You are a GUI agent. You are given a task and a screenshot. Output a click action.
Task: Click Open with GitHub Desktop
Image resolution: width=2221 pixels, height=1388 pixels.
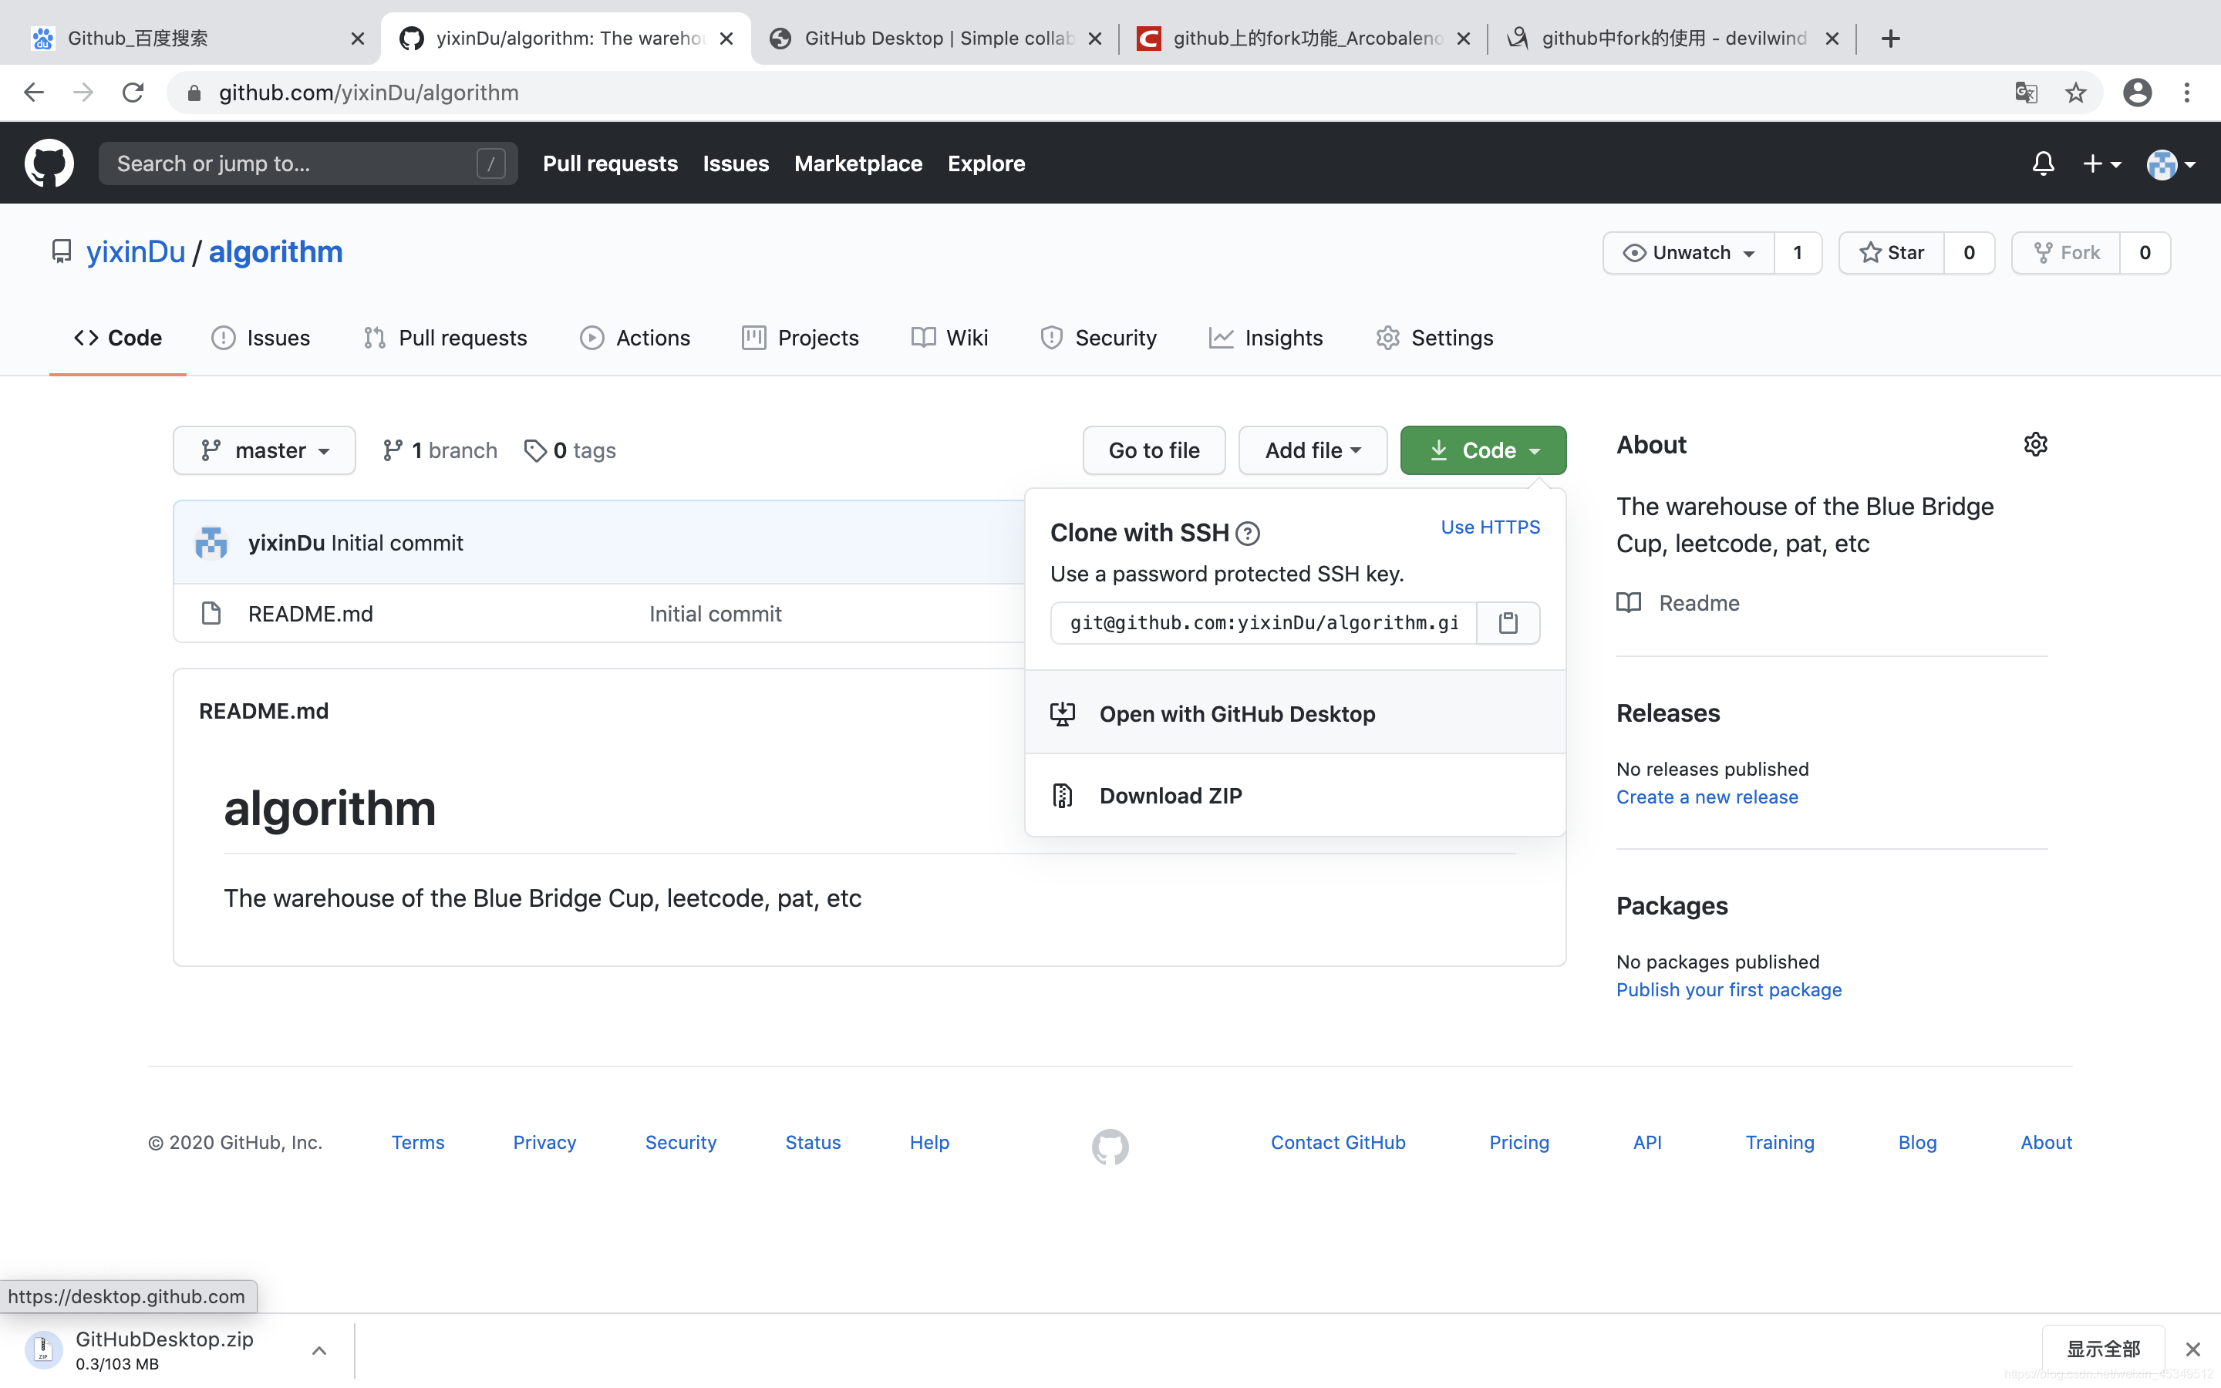1295,713
